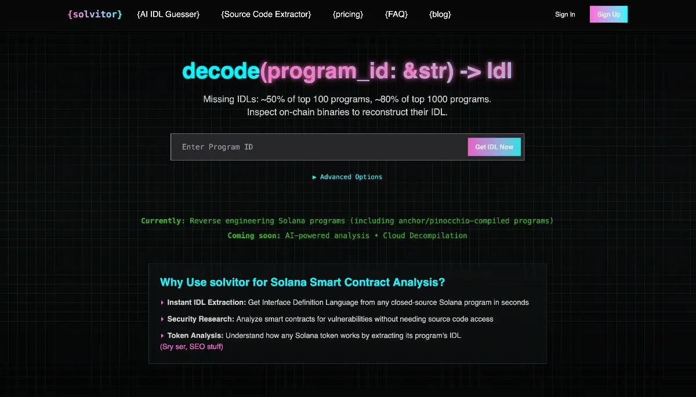This screenshot has width=696, height=397.
Task: Select {FAQ} in the navigation bar
Action: pos(396,14)
